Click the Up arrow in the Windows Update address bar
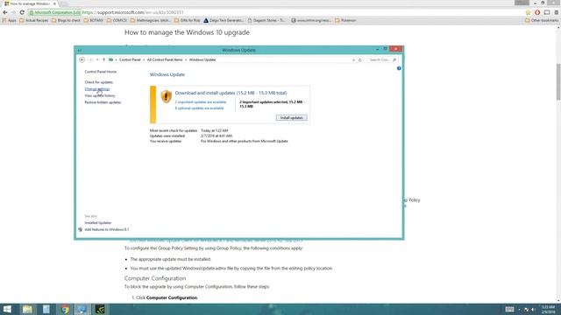561x315 pixels. point(103,60)
